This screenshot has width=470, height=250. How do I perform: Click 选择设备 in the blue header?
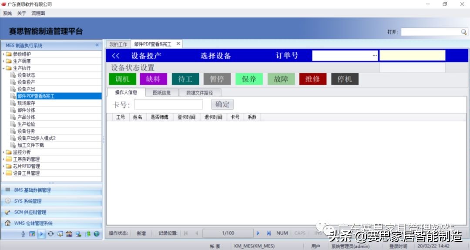(x=216, y=56)
